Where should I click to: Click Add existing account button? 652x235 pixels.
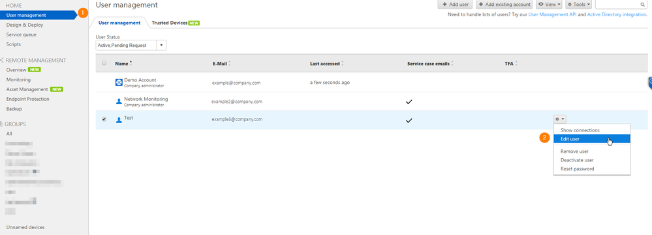pyautogui.click(x=505, y=5)
